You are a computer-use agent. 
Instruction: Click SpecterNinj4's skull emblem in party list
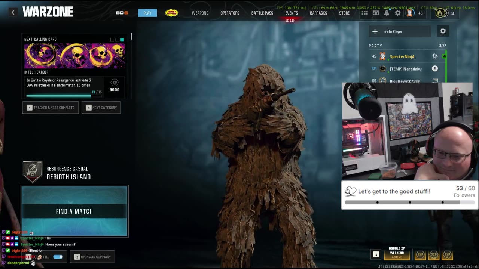point(382,56)
